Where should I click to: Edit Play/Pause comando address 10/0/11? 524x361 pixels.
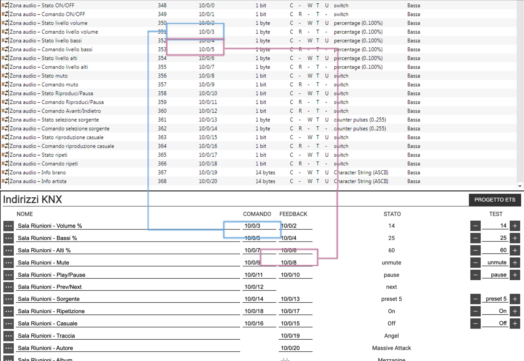(x=259, y=275)
